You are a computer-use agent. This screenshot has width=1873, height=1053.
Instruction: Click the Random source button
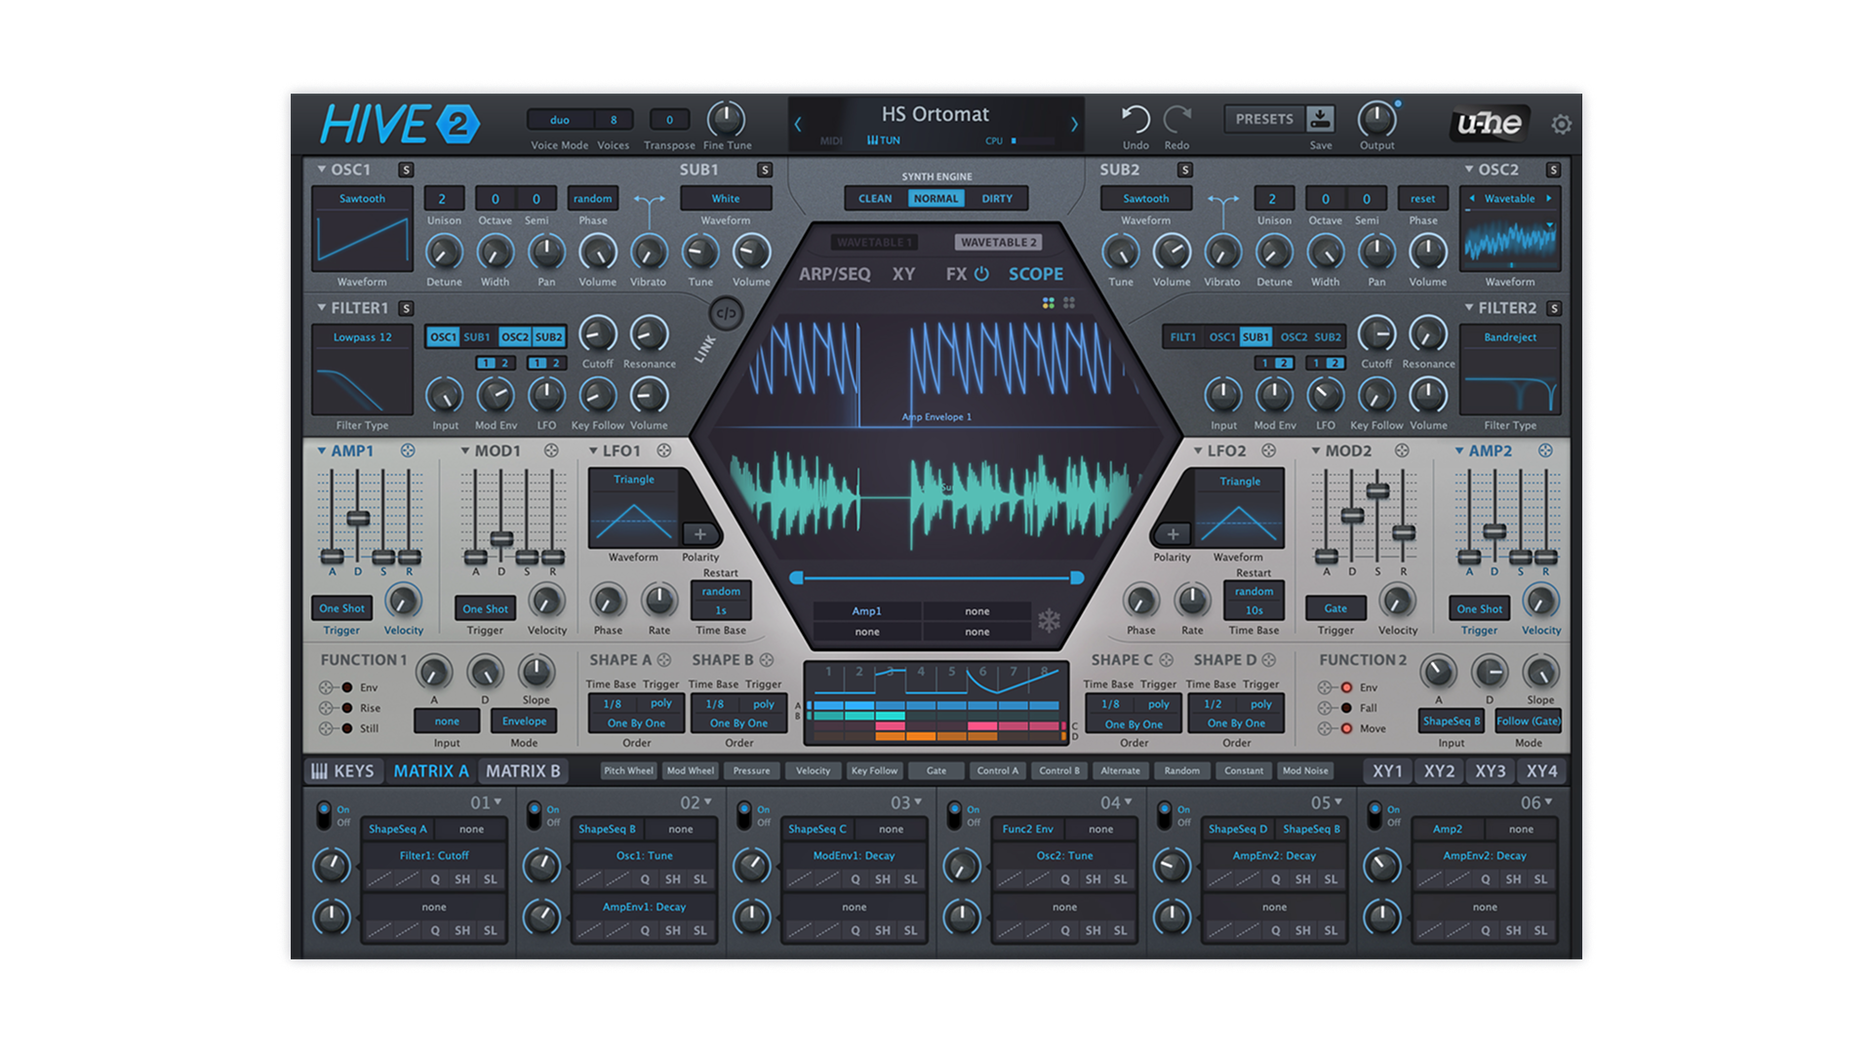pyautogui.click(x=1181, y=771)
